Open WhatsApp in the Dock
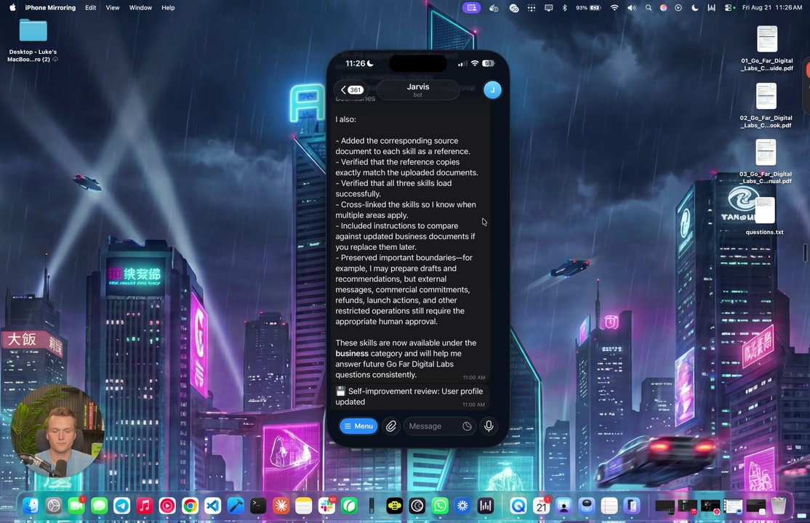 click(440, 506)
